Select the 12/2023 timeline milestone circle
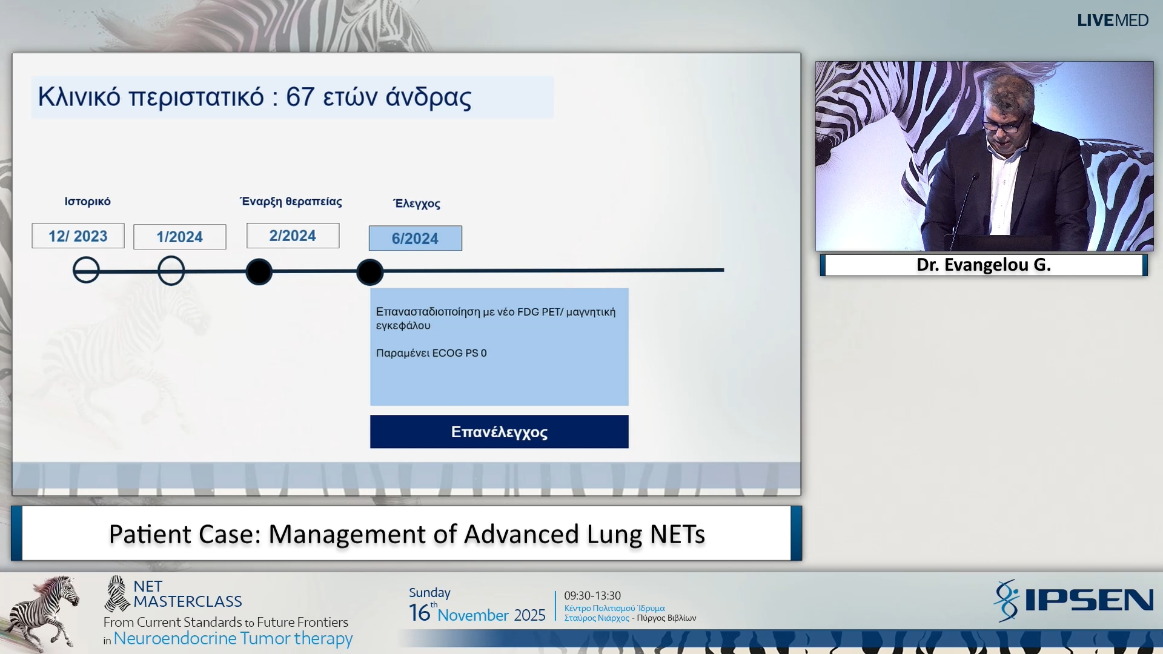This screenshot has width=1163, height=654. (86, 271)
